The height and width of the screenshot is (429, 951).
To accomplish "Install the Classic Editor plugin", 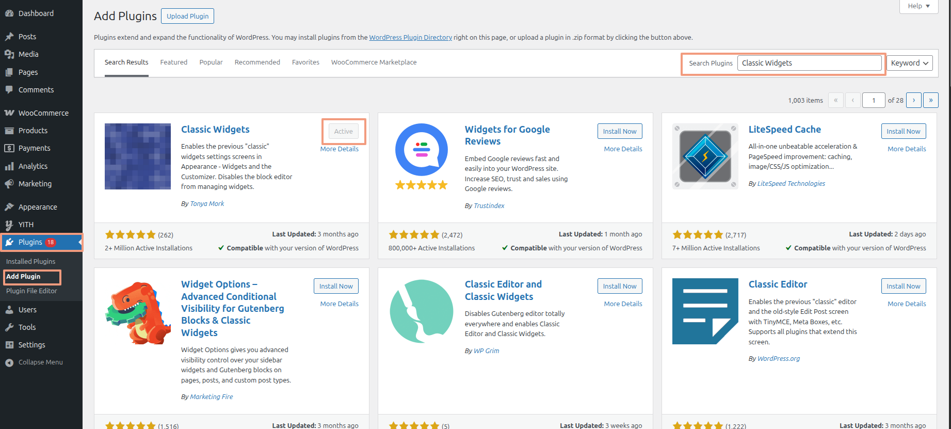I will coord(904,286).
